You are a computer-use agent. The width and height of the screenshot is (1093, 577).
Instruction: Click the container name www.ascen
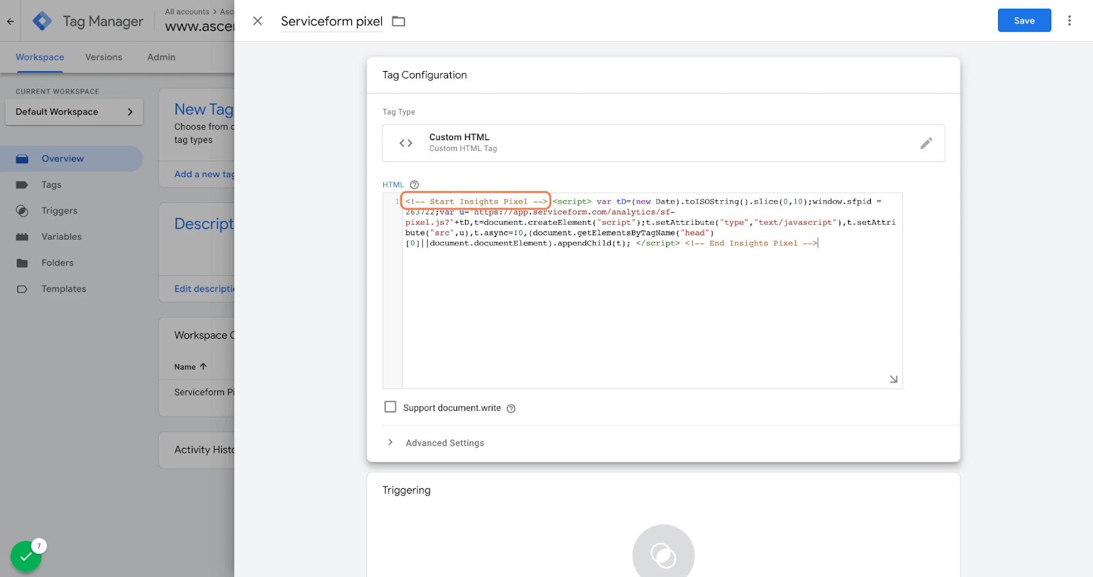[x=199, y=27]
